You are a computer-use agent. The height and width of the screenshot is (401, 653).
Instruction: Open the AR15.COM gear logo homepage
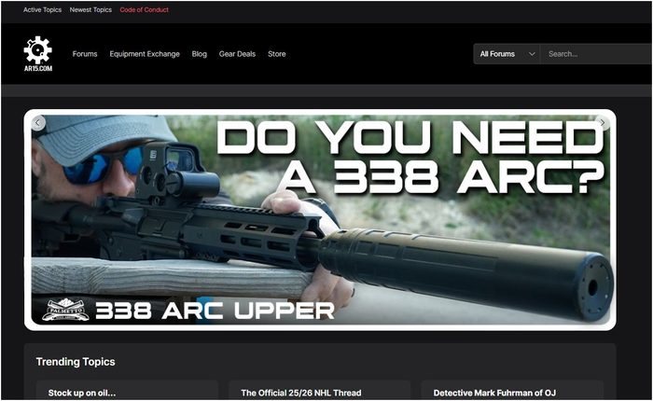pos(38,54)
